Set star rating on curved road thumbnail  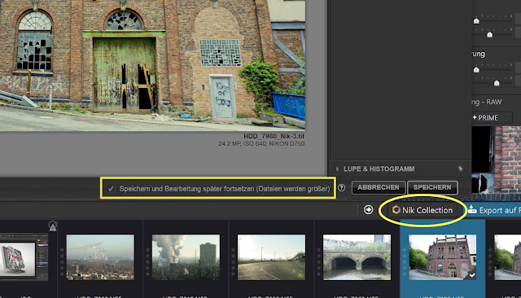pyautogui.click(x=233, y=262)
